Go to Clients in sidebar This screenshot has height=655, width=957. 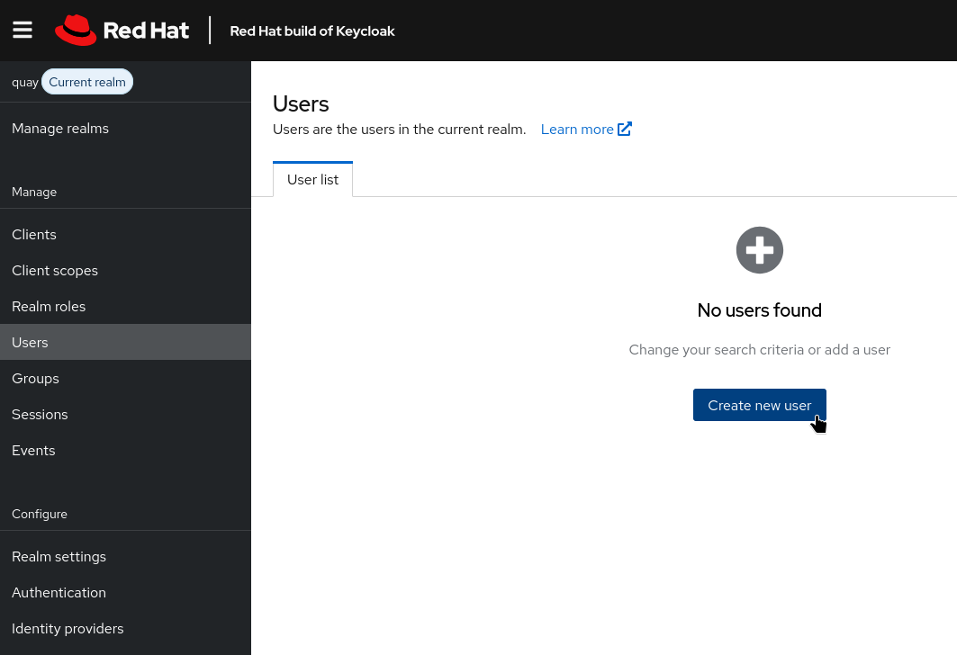tap(34, 235)
